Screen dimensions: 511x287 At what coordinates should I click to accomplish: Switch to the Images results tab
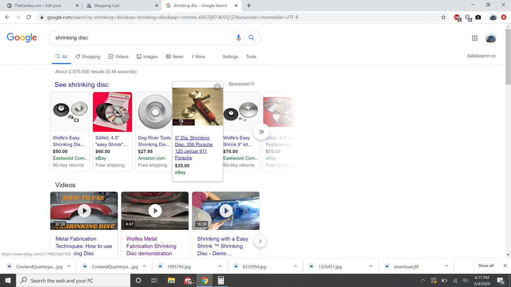click(147, 57)
